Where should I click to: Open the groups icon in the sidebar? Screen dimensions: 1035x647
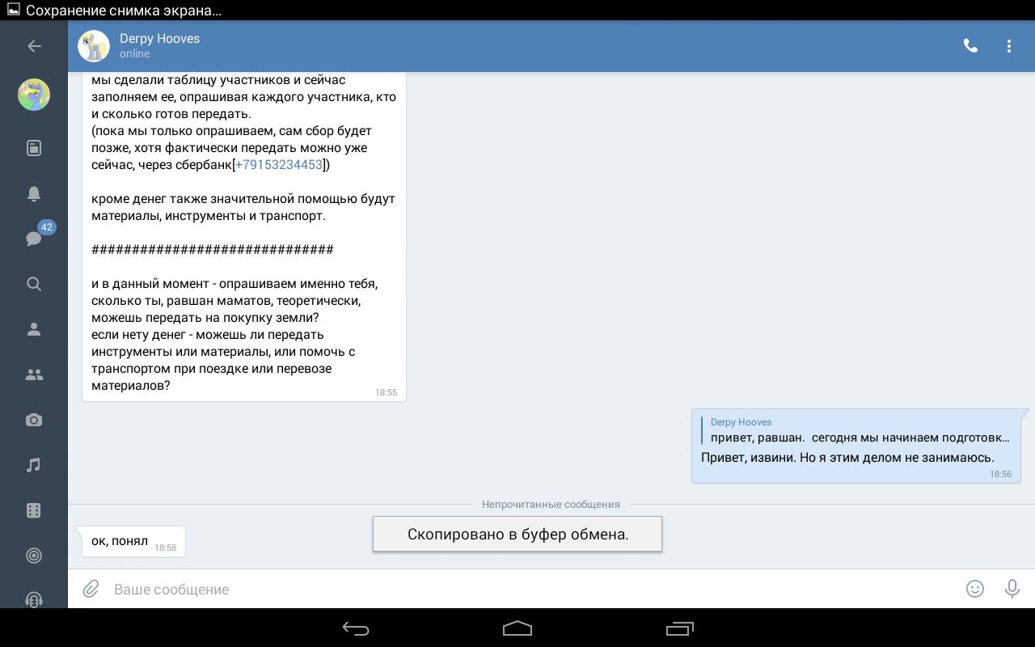coord(34,374)
